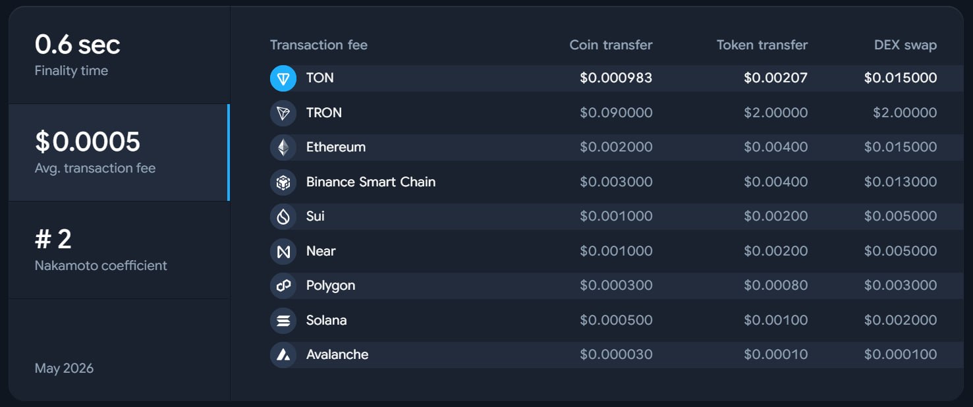Image resolution: width=973 pixels, height=407 pixels.
Task: Select the 0.6 sec Finality time tab
Action: click(119, 55)
